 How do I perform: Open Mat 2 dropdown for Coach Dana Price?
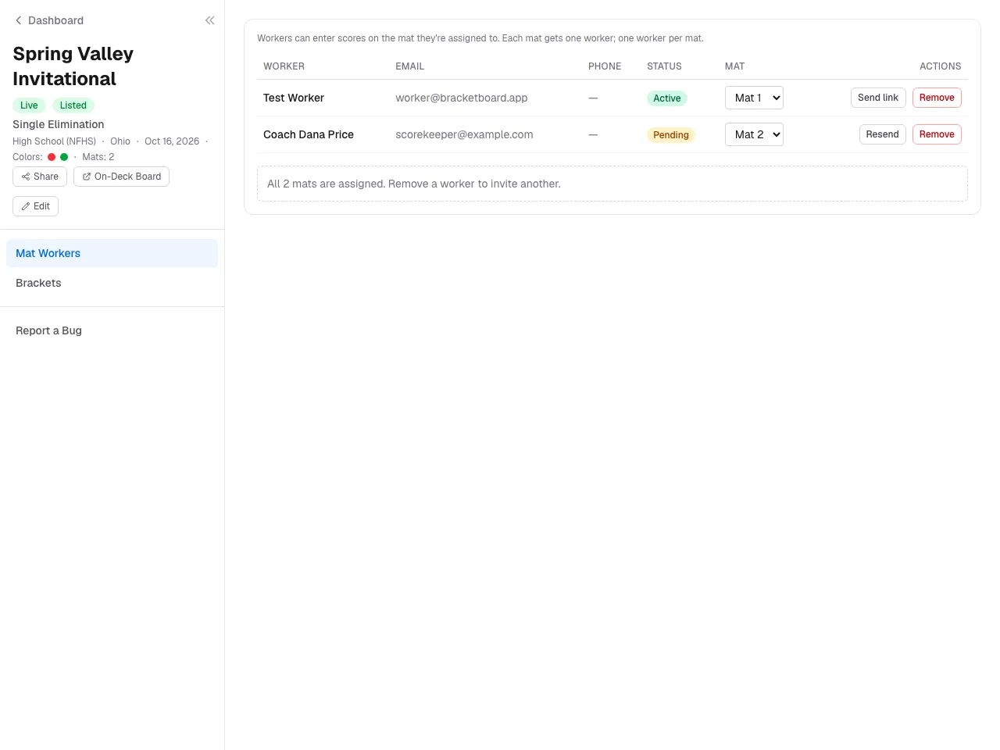pos(754,134)
